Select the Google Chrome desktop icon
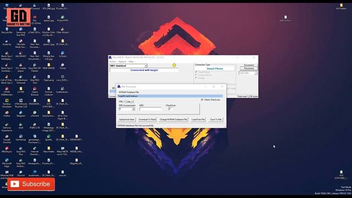 point(7,139)
